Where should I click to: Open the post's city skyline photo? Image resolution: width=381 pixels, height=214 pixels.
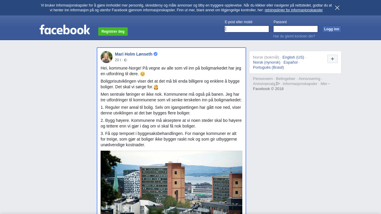coord(171,182)
